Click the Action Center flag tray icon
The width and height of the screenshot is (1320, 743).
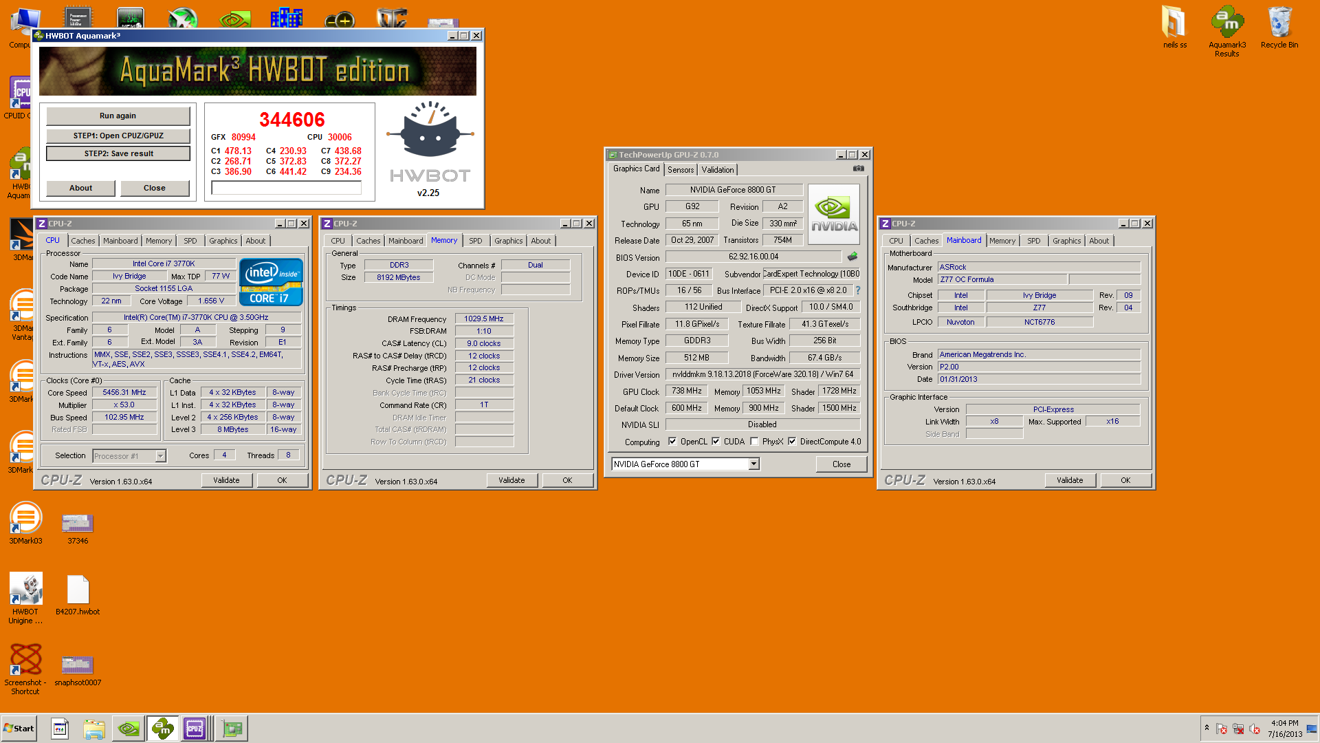coord(1222,729)
